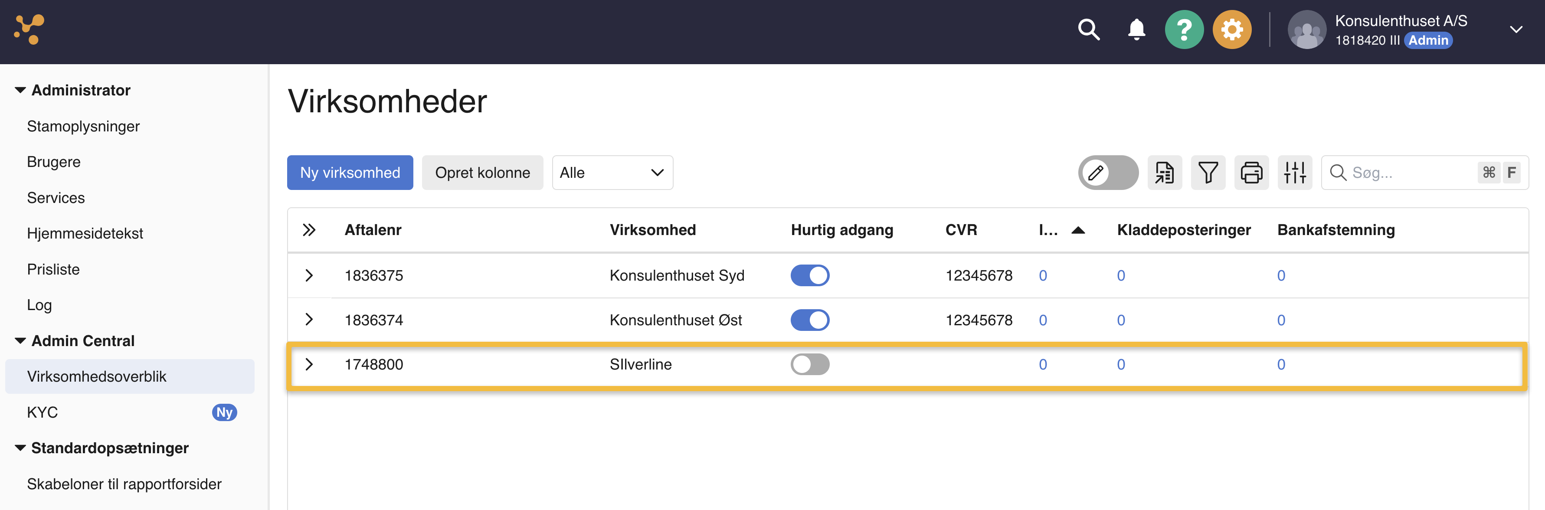Open KYC from the sidebar
The width and height of the screenshot is (1545, 510).
click(x=42, y=412)
